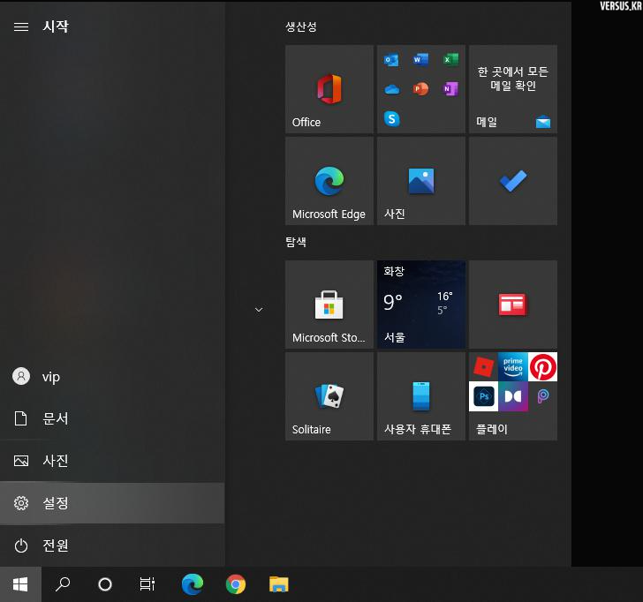Click the 생산성 group header
The height and width of the screenshot is (602, 643).
[x=301, y=27]
